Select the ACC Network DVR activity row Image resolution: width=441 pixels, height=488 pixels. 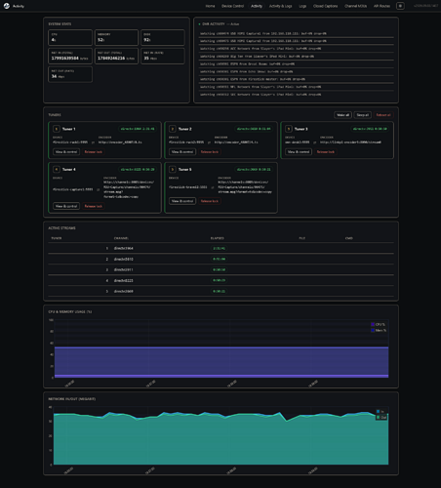(296, 49)
